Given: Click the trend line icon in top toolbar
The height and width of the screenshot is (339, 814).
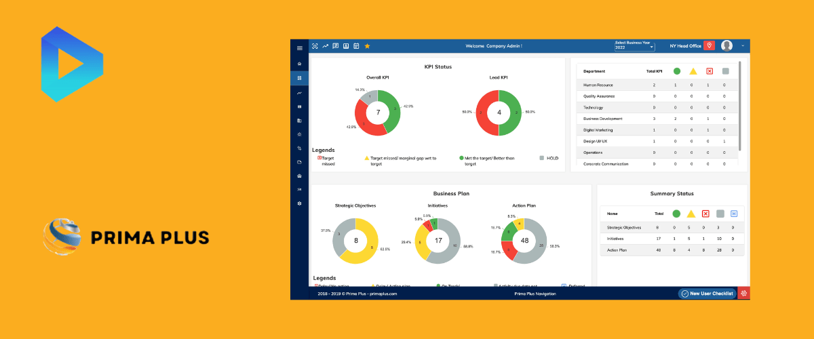Looking at the screenshot, I should [325, 46].
